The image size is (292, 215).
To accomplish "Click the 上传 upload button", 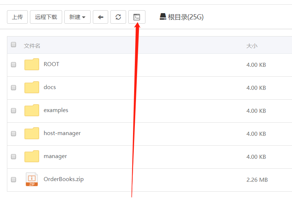I will [x=17, y=17].
